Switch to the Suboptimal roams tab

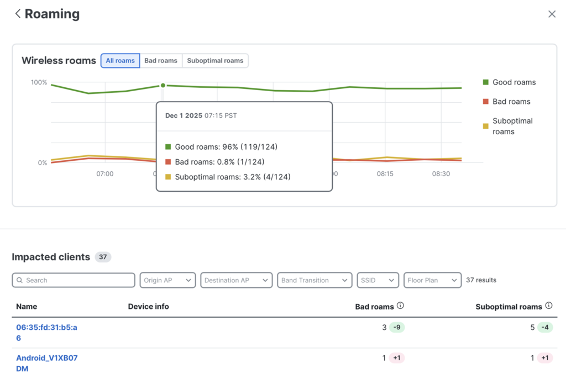[215, 61]
